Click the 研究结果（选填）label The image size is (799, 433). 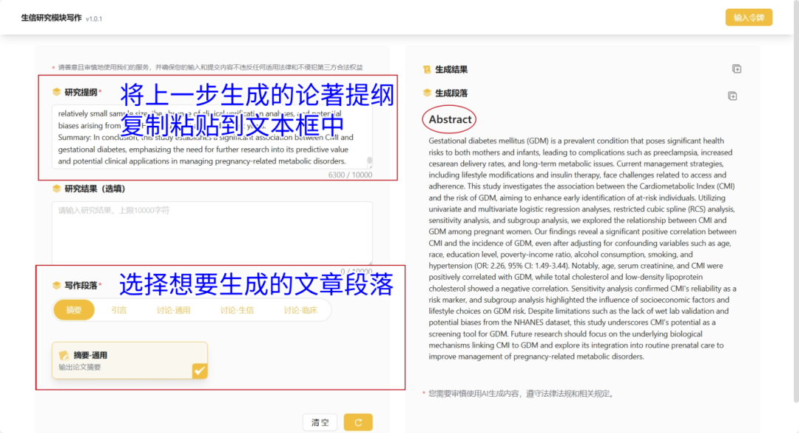coord(95,189)
